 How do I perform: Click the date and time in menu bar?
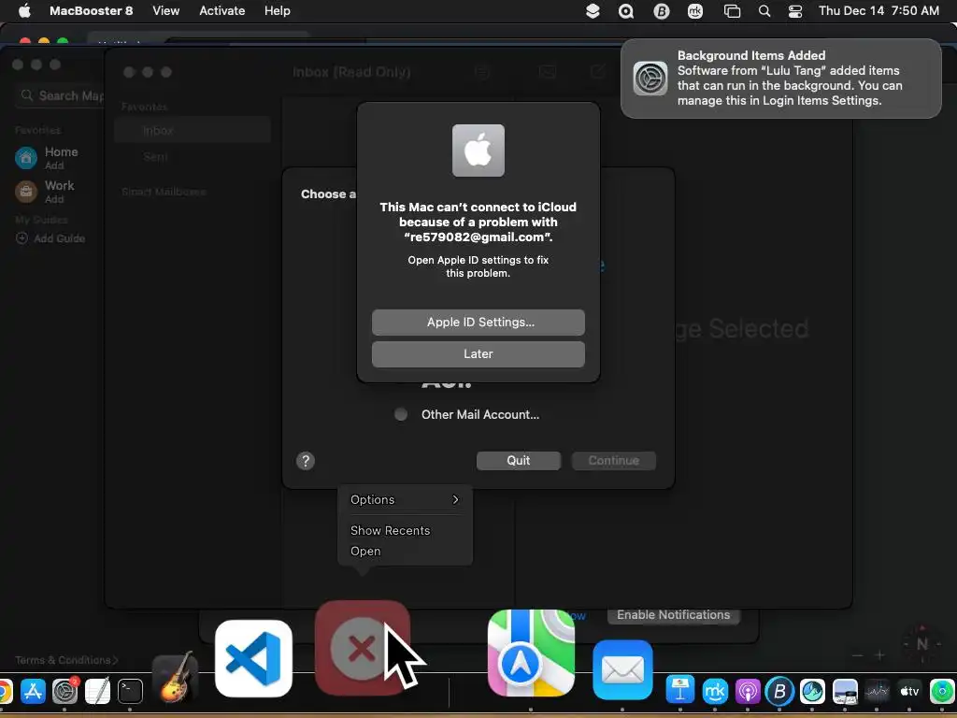(x=878, y=11)
